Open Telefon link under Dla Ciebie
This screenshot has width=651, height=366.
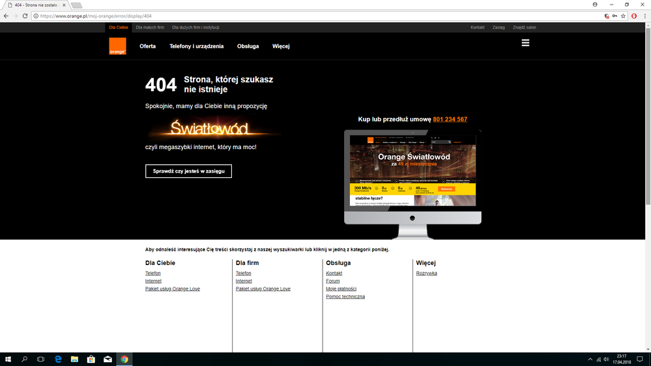click(x=152, y=273)
